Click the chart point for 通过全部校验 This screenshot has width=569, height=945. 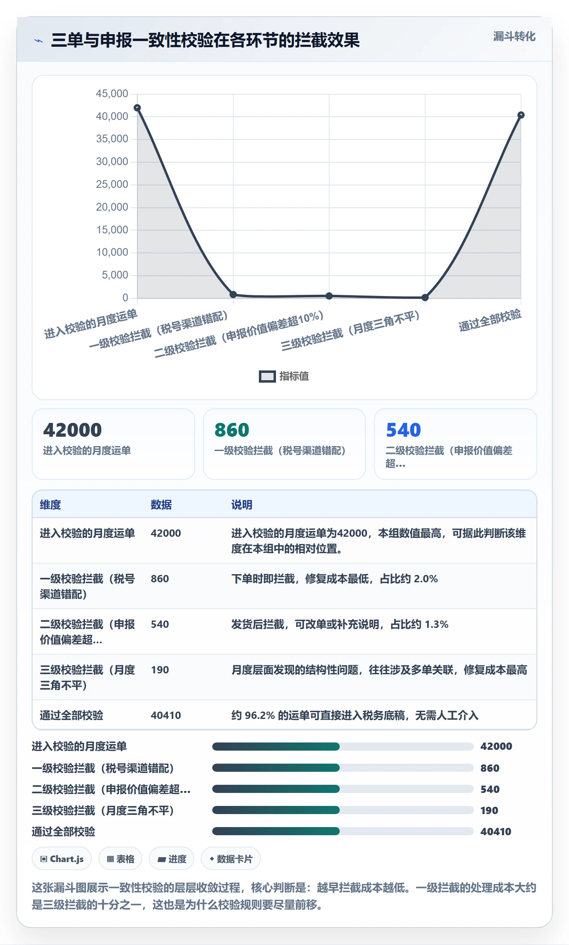[521, 115]
